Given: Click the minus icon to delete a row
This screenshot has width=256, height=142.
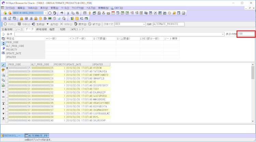Looking at the screenshot, I should tap(3, 97).
